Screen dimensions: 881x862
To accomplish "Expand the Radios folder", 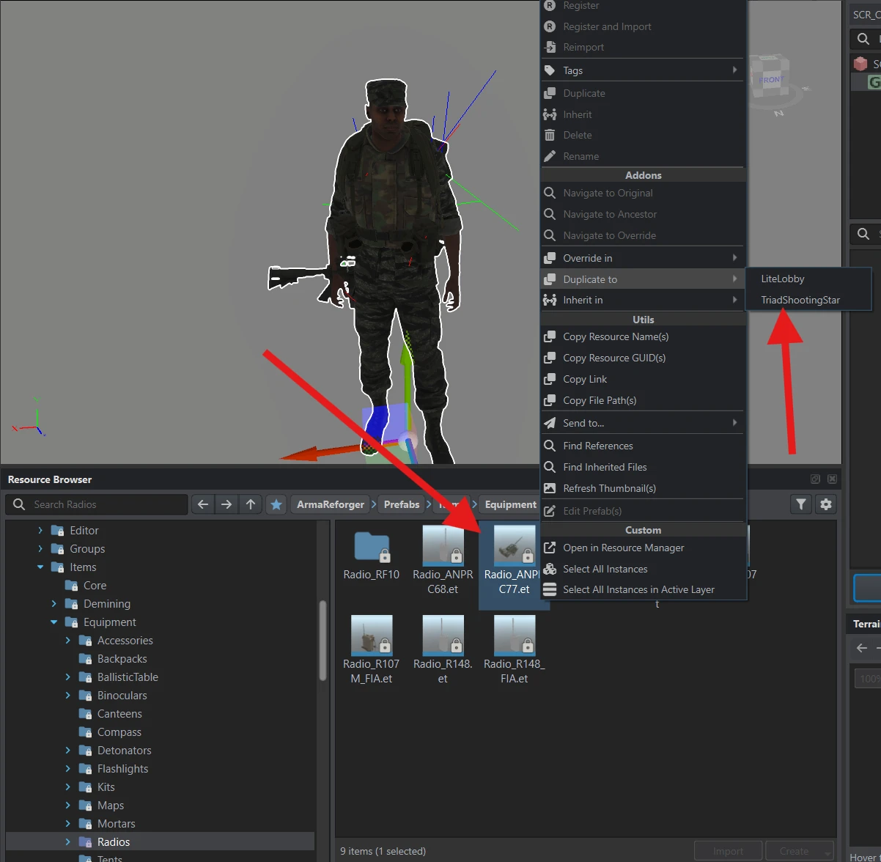I will (x=68, y=841).
